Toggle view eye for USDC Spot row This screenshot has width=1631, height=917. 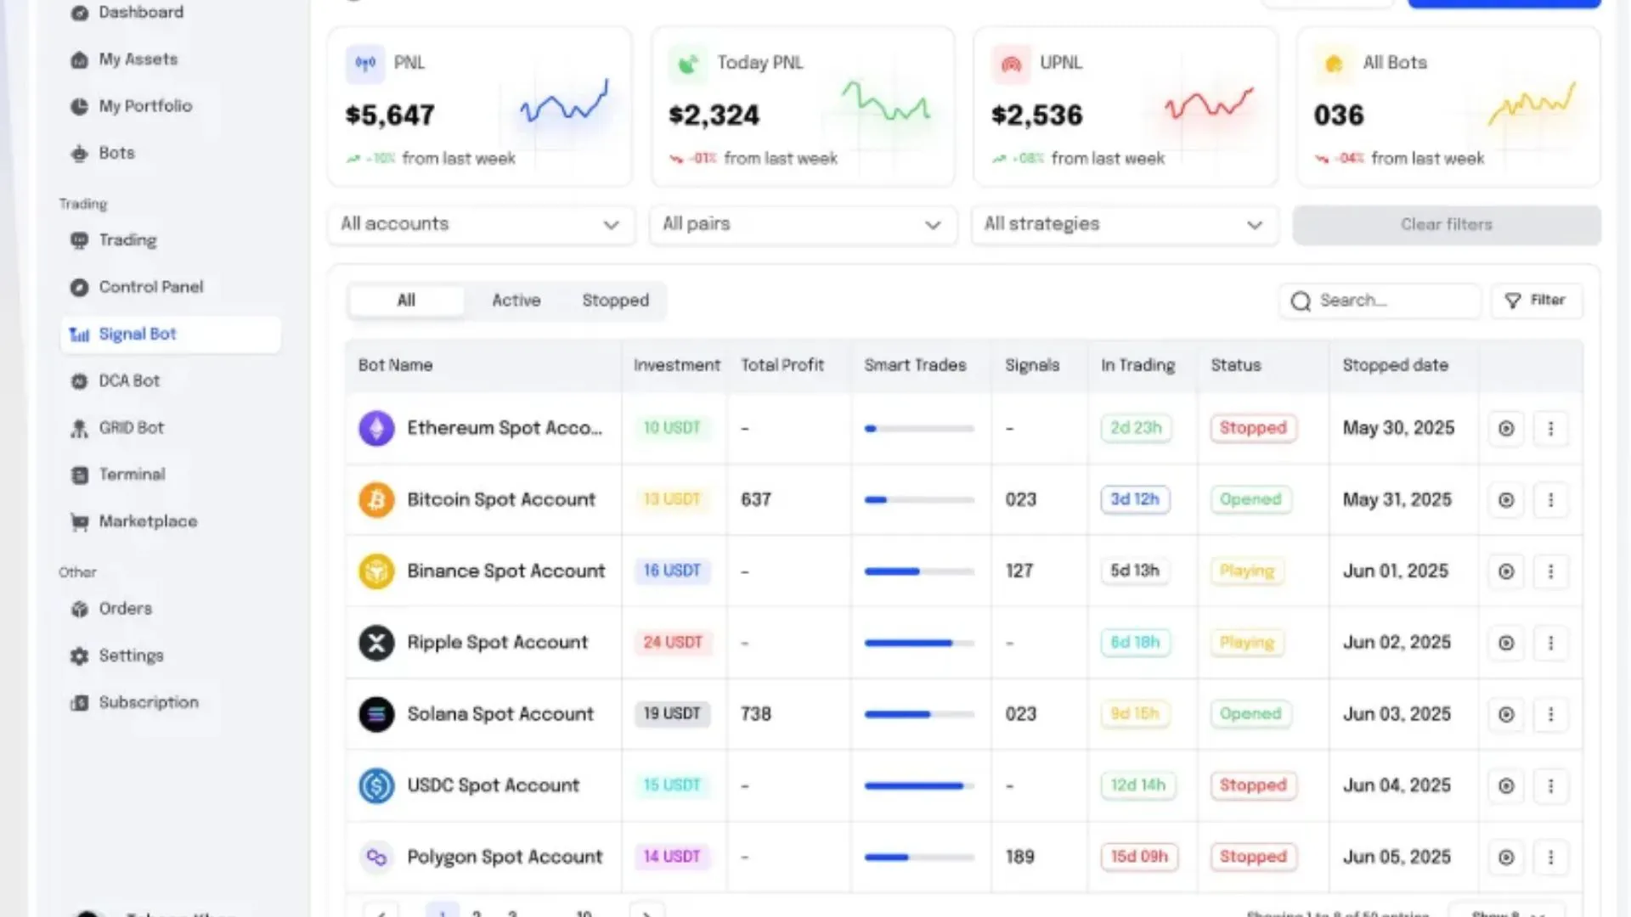pyautogui.click(x=1506, y=785)
